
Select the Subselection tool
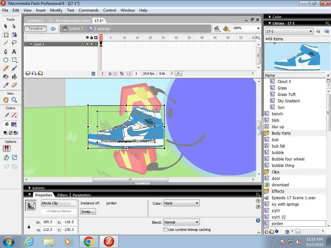coord(14,26)
